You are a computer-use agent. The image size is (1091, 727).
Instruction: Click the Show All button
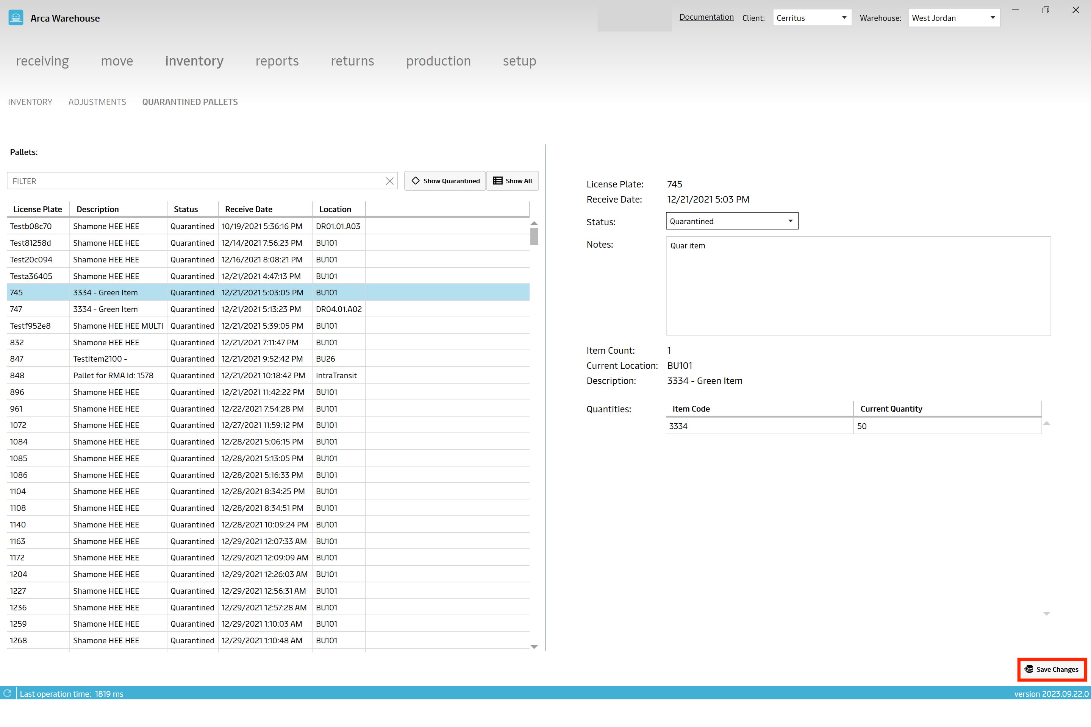(513, 181)
